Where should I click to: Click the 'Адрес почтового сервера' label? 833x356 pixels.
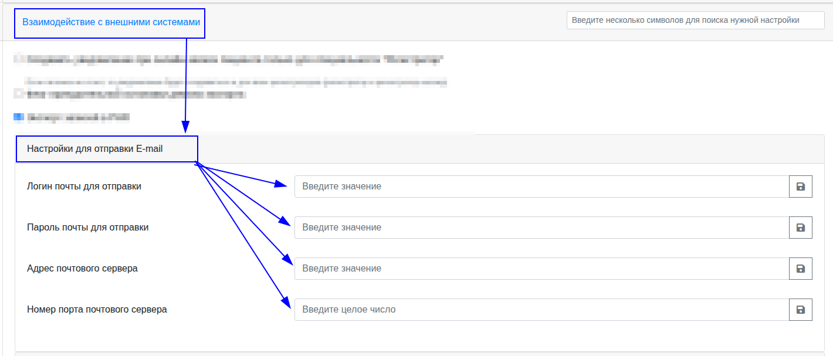coord(82,269)
